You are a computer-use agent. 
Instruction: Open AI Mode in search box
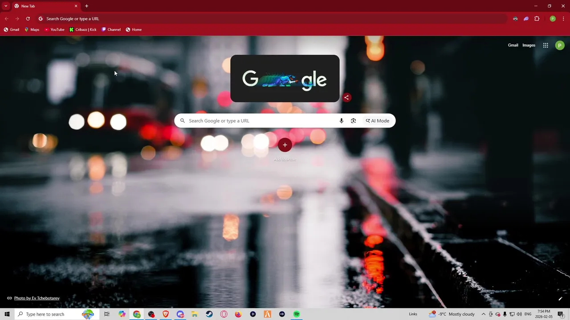378,121
